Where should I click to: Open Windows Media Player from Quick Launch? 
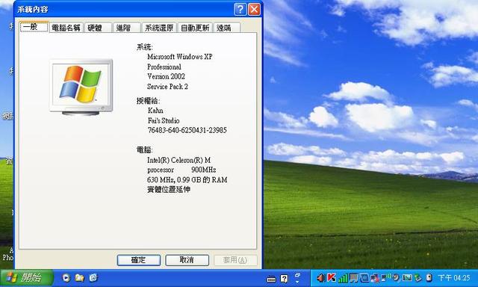[x=66, y=277]
